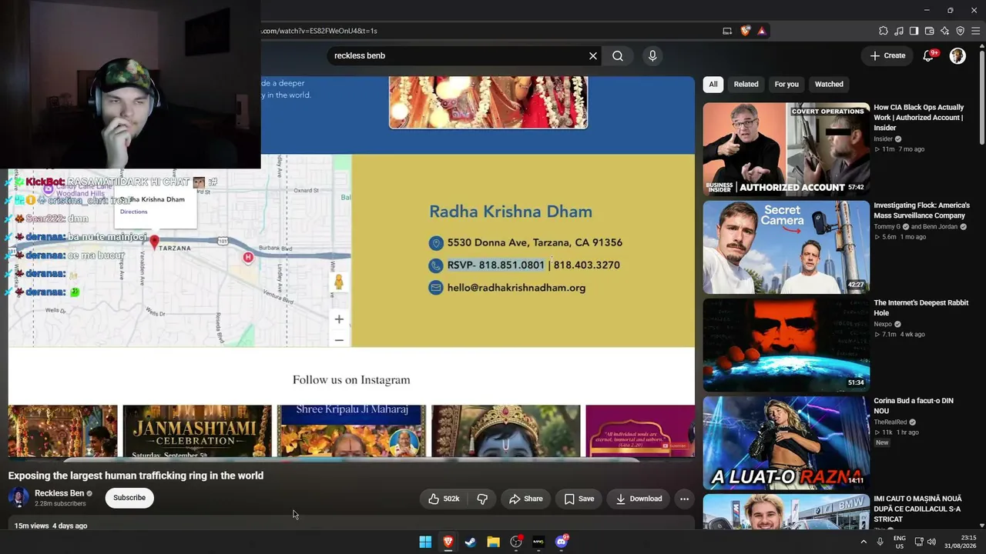Open the Leo AI sparkle icon
The image size is (986, 554).
point(945,31)
